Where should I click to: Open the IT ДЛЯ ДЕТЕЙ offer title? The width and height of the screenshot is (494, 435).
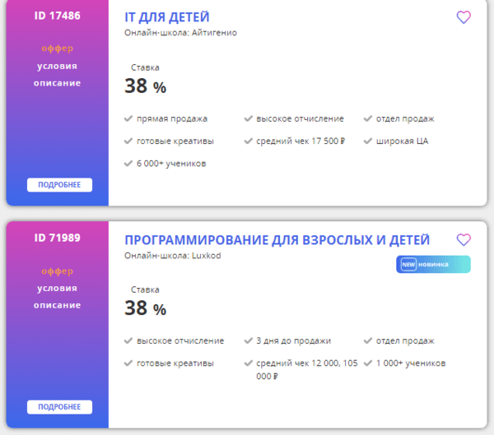(166, 17)
